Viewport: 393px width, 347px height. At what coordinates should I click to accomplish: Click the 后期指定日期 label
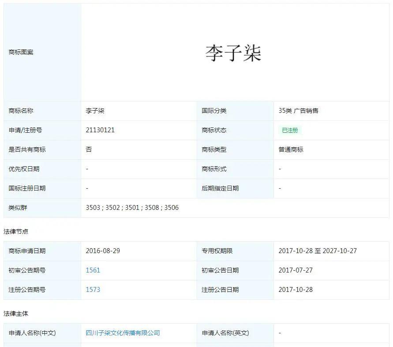pos(220,188)
